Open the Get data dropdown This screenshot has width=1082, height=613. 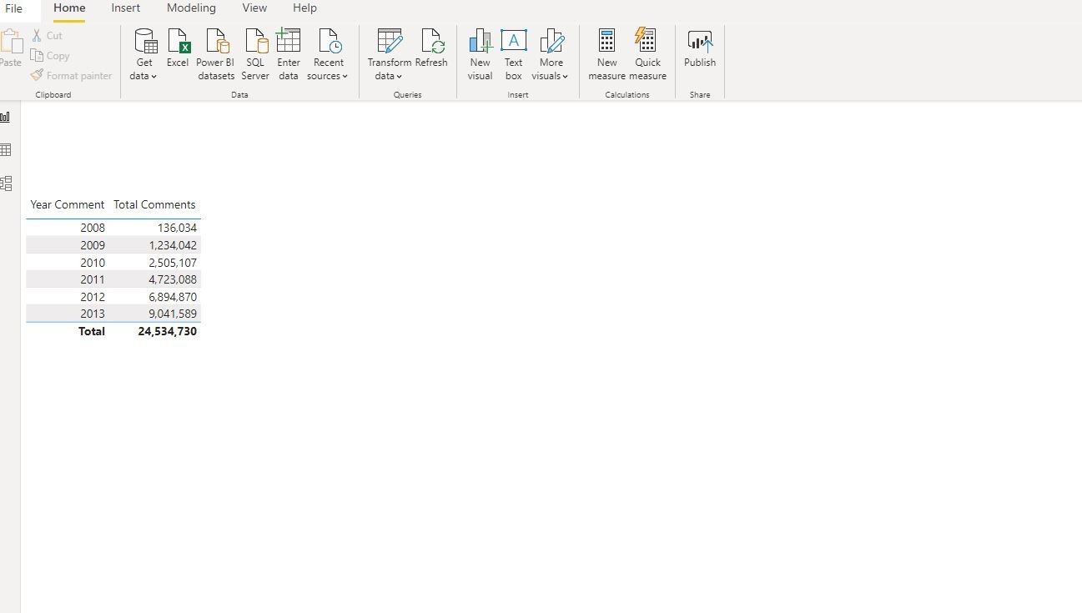coord(144,55)
